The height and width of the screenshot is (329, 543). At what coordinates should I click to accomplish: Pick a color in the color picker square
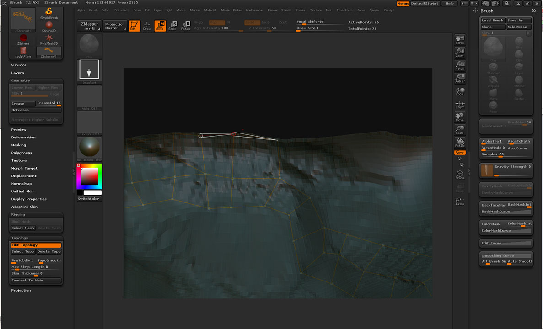point(89,177)
